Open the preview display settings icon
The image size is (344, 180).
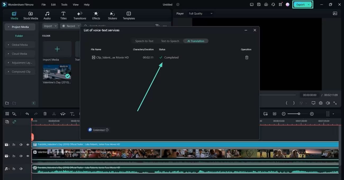pyautogui.click(x=313, y=103)
